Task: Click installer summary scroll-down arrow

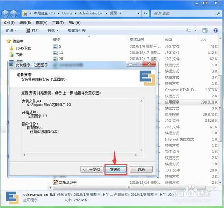Action: pyautogui.click(x=141, y=150)
